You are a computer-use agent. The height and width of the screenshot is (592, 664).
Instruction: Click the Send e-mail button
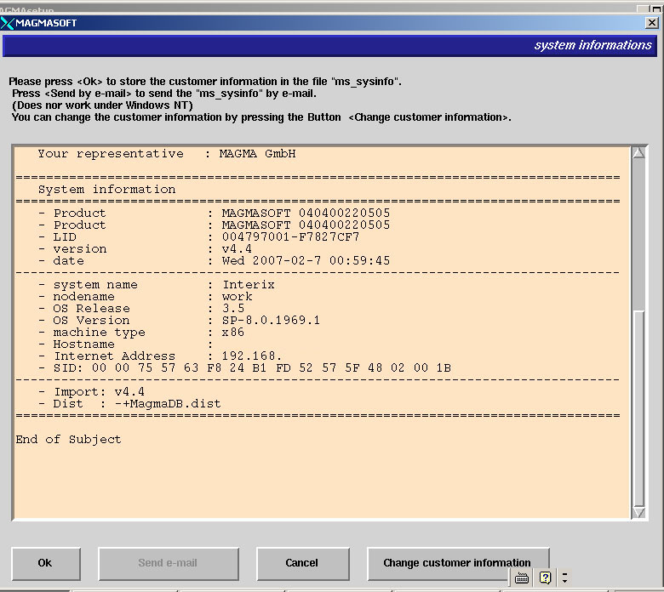pyautogui.click(x=168, y=564)
